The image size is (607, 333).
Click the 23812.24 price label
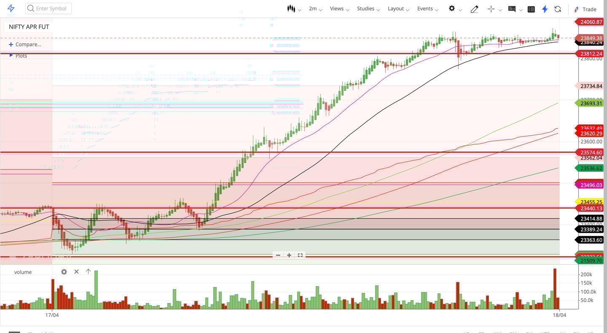point(590,54)
